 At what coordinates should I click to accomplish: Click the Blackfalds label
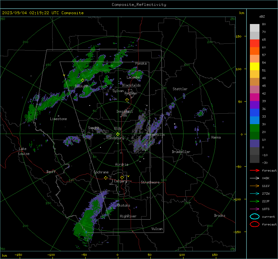131,85
